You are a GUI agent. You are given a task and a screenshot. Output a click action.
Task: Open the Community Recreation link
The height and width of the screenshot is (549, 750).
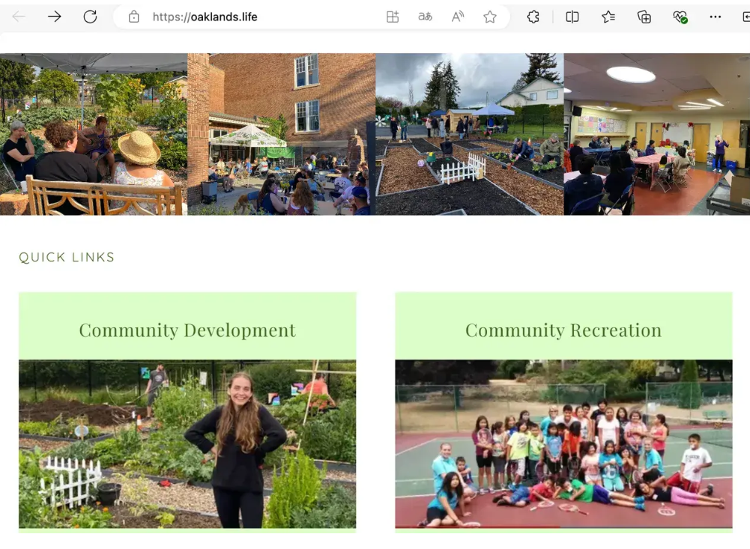coord(563,330)
